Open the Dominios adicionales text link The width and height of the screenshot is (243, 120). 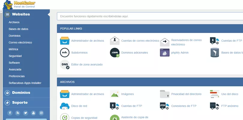(x=134, y=52)
